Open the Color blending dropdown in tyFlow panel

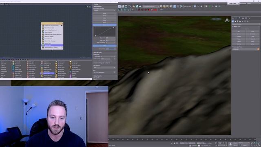104,67
